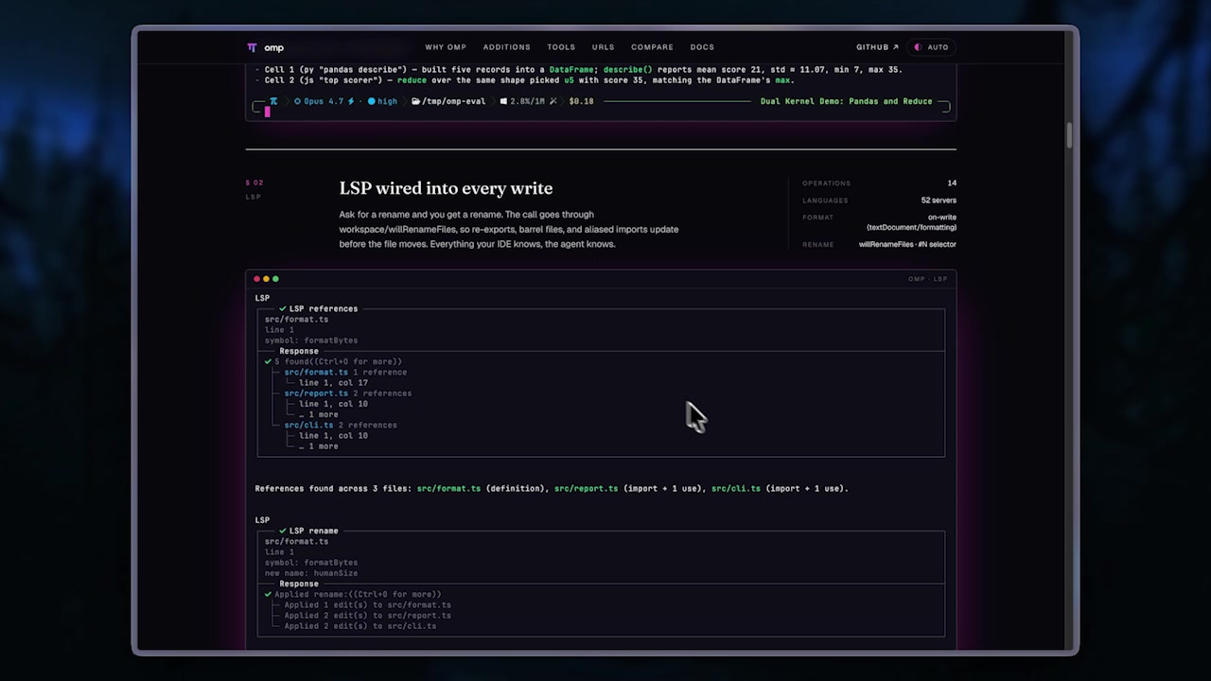Open the TOOLS nav item
Viewport: 1211px width, 681px height.
click(561, 47)
